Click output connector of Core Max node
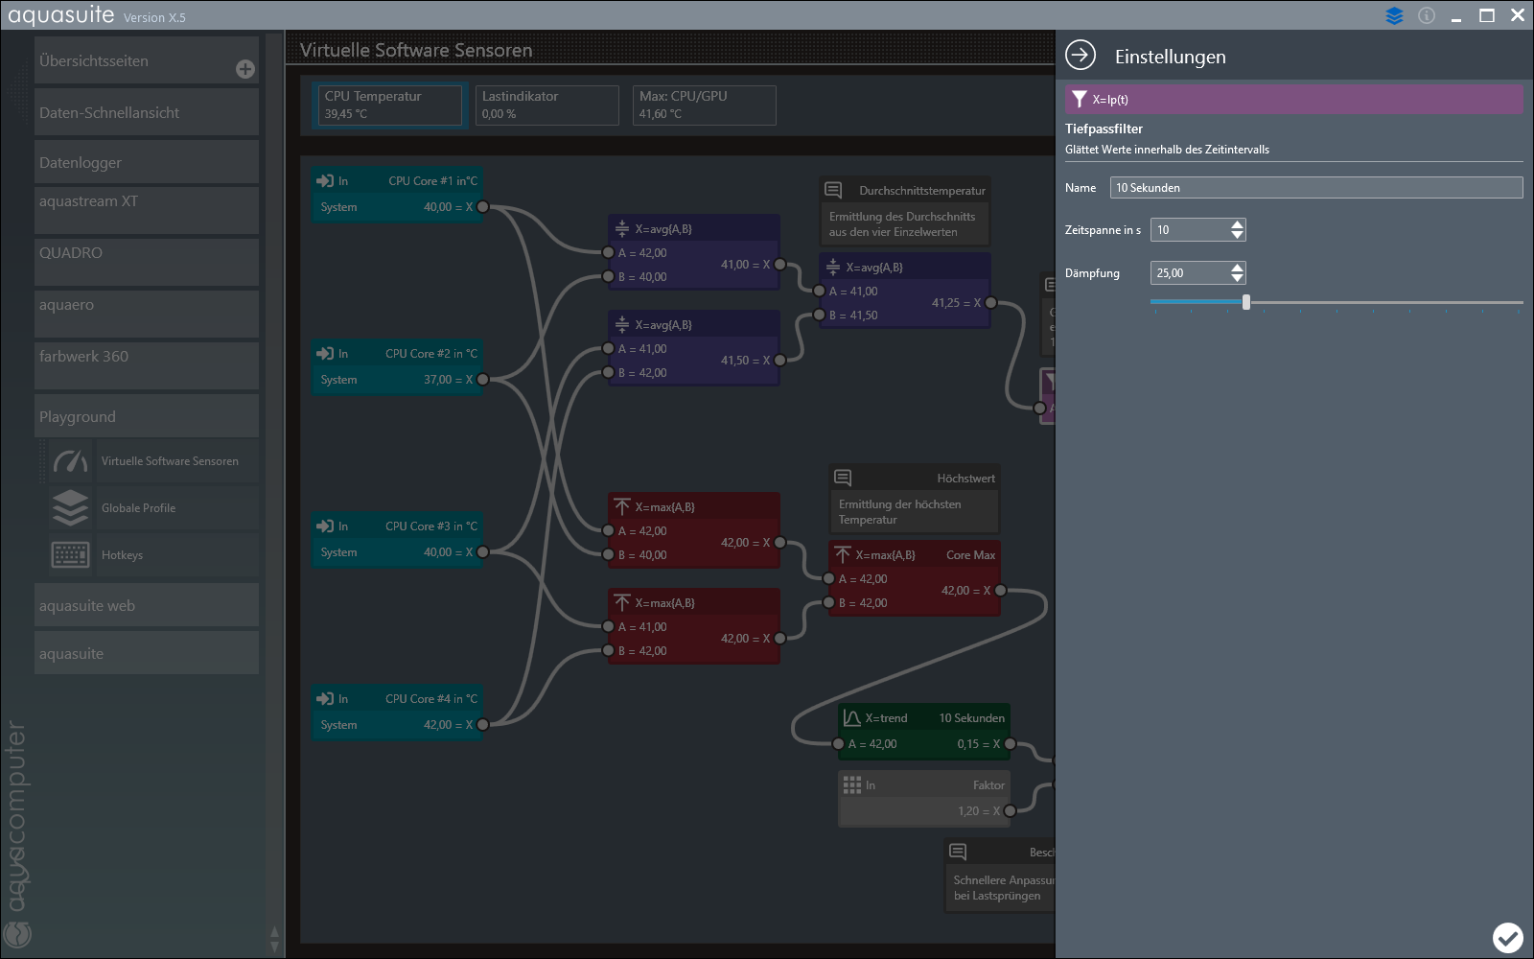 (1001, 591)
